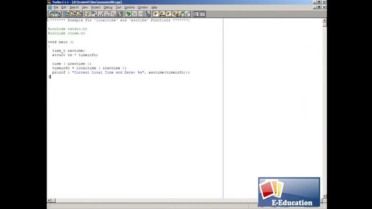This screenshot has width=372, height=209.
Task: Open the Debug menu
Action: click(108, 8)
